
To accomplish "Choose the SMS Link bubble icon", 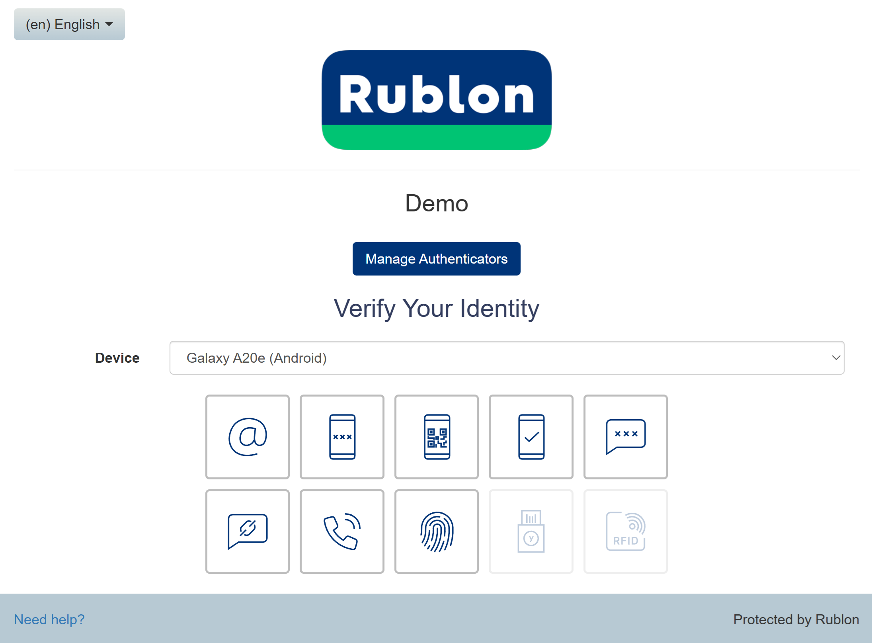I will point(247,532).
